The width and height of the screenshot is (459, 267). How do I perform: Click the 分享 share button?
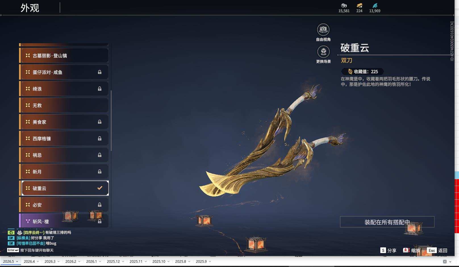(x=392, y=251)
